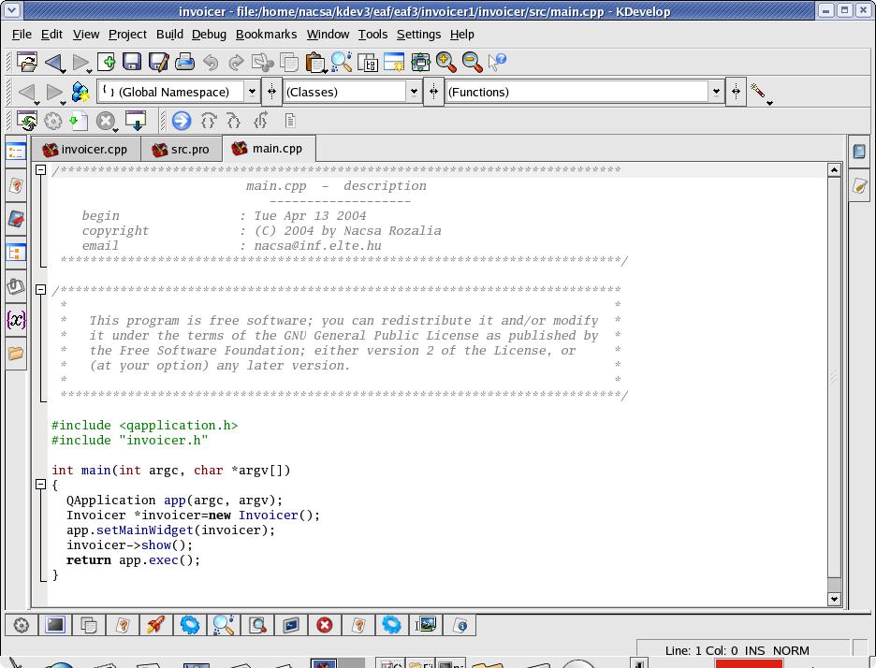This screenshot has width=876, height=668.
Task: Open the Build menu
Action: [x=169, y=34]
